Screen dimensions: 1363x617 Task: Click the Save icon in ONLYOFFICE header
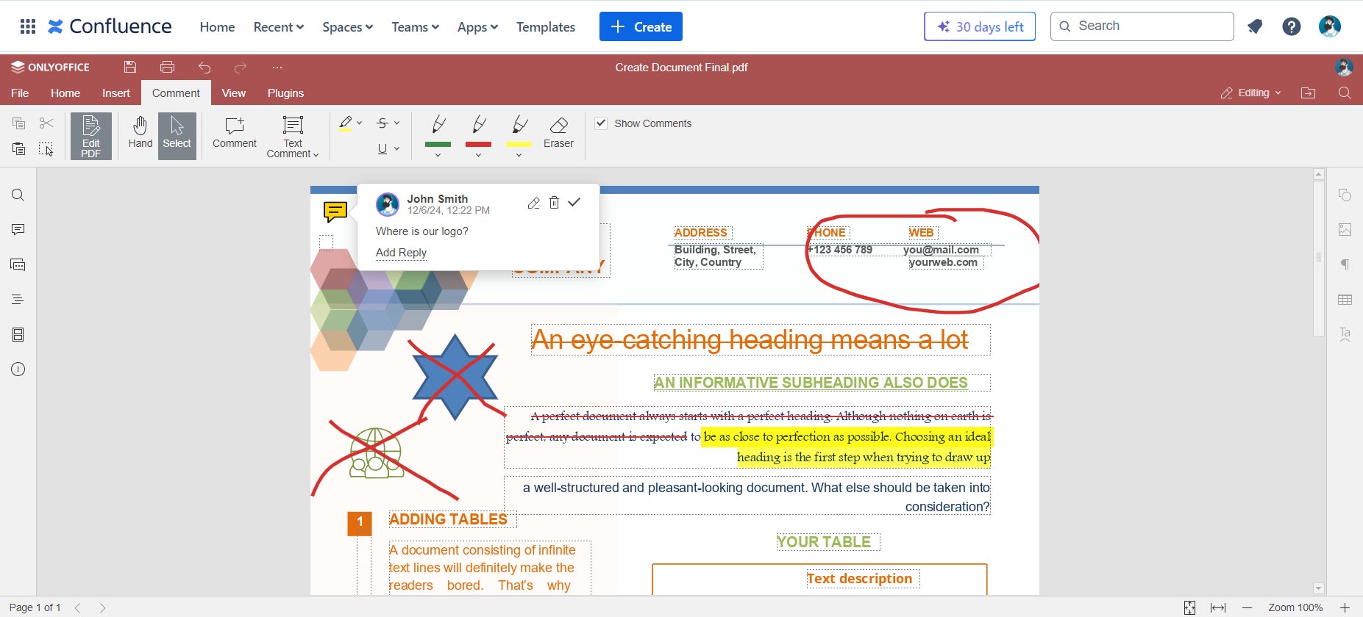click(130, 67)
